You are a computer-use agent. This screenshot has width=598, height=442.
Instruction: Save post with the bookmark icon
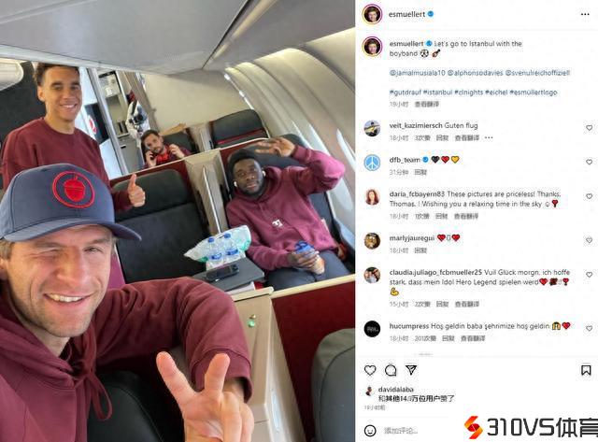tap(586, 370)
